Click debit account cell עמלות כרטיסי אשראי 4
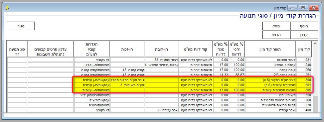The width and height of the screenshot is (324, 122). [162, 65]
